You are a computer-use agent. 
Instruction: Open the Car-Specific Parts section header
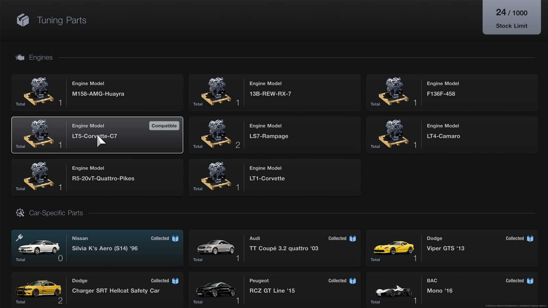[x=56, y=213]
